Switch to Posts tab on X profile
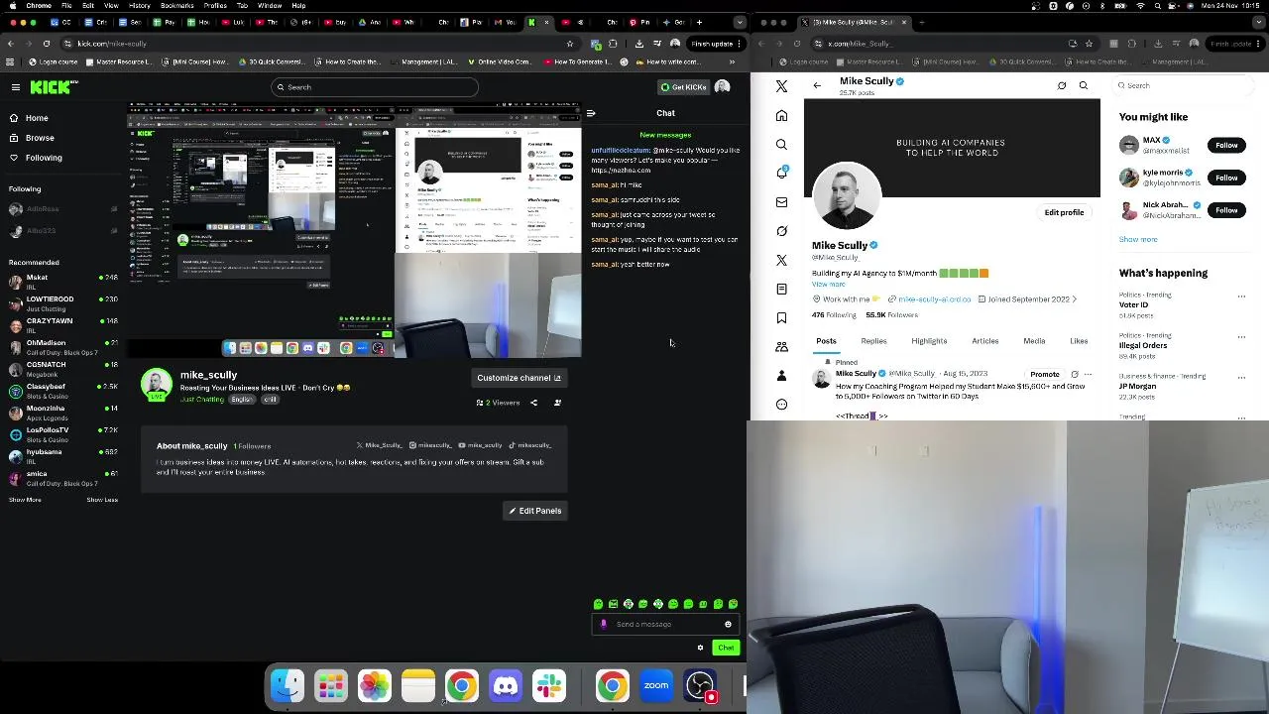The height and width of the screenshot is (714, 1269). [826, 341]
